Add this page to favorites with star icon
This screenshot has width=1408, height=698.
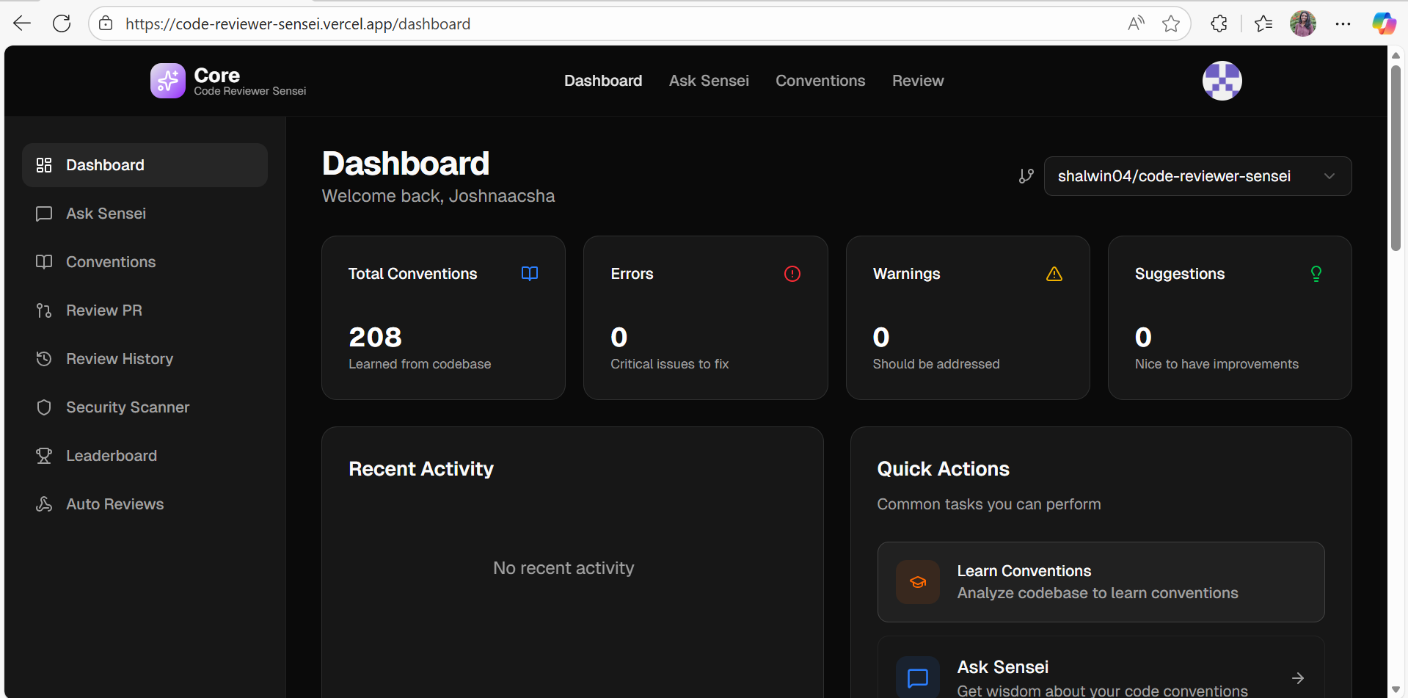tap(1171, 23)
